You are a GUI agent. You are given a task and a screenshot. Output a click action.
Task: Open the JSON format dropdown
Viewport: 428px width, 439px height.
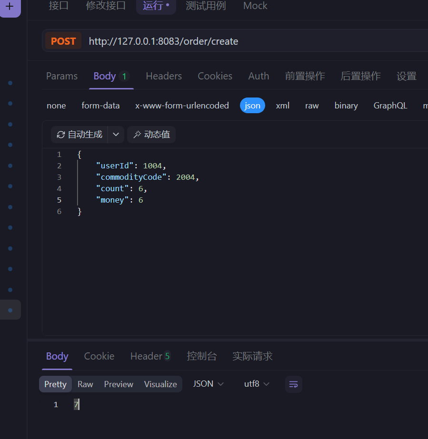point(208,384)
